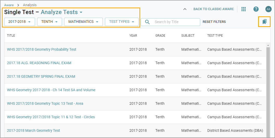The width and height of the screenshot is (275, 138).
Task: Focus the Search by Title field
Action: point(175,22)
